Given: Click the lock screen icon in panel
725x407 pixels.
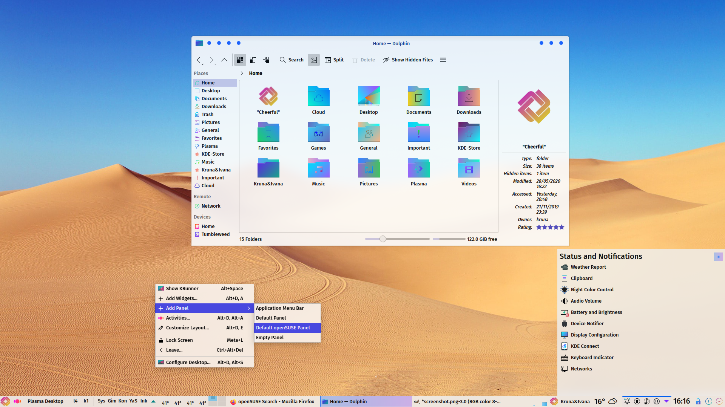Looking at the screenshot, I should point(698,401).
